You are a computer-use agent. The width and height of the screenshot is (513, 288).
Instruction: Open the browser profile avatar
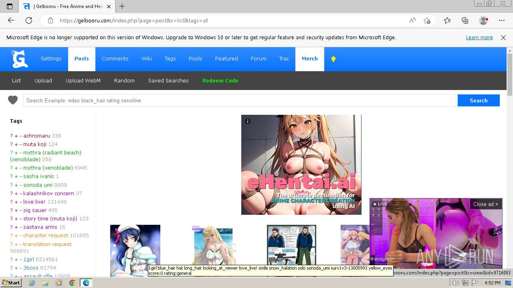(484, 20)
